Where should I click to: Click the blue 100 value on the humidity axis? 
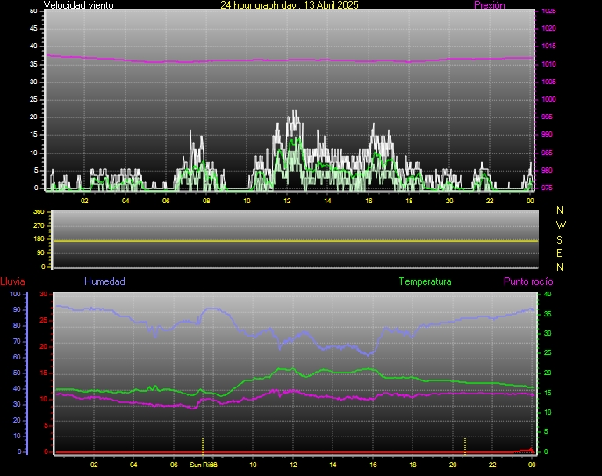(x=15, y=295)
